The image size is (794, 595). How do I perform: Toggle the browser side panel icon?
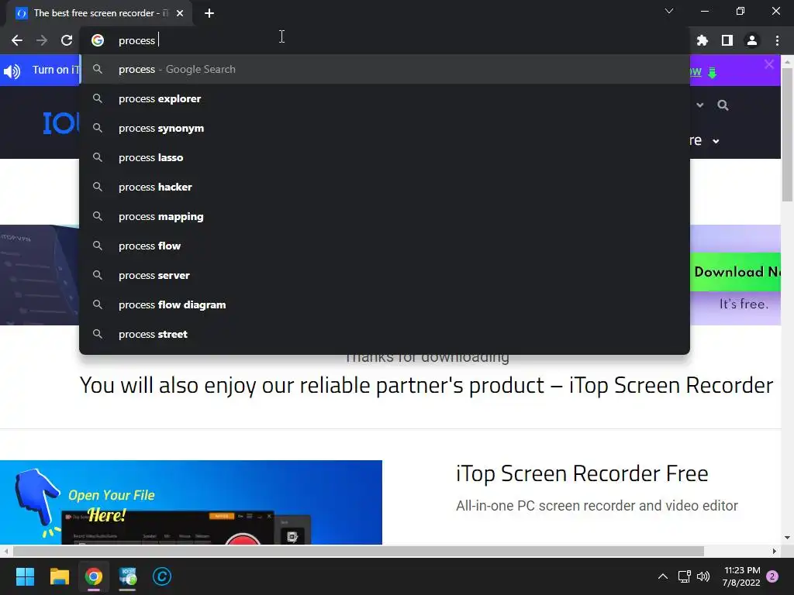[727, 40]
